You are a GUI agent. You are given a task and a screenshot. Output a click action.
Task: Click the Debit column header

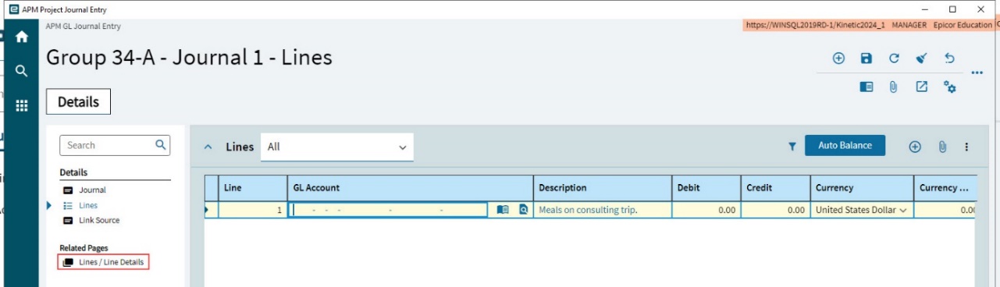pyautogui.click(x=706, y=188)
